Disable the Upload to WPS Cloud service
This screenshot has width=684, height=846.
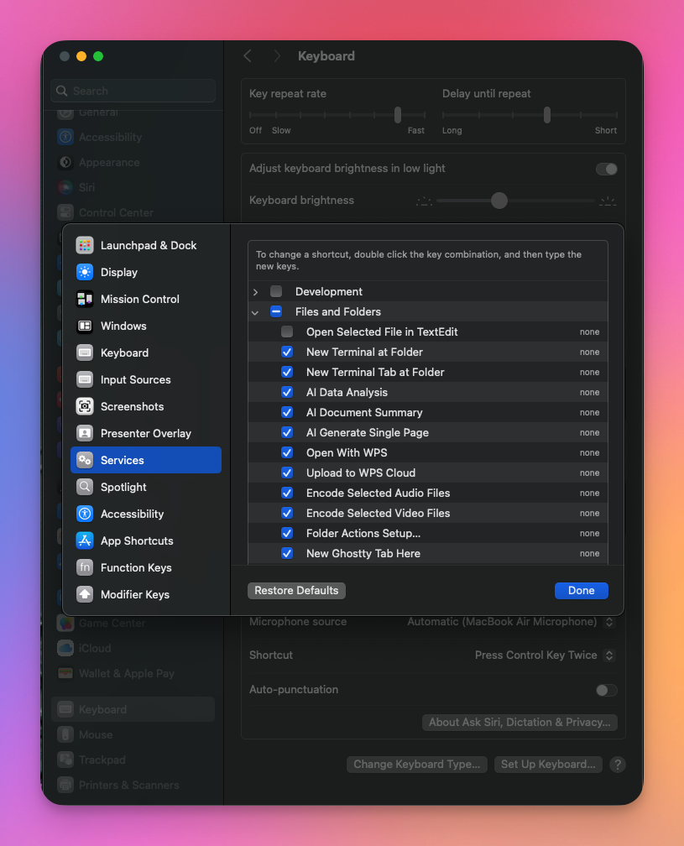(287, 473)
